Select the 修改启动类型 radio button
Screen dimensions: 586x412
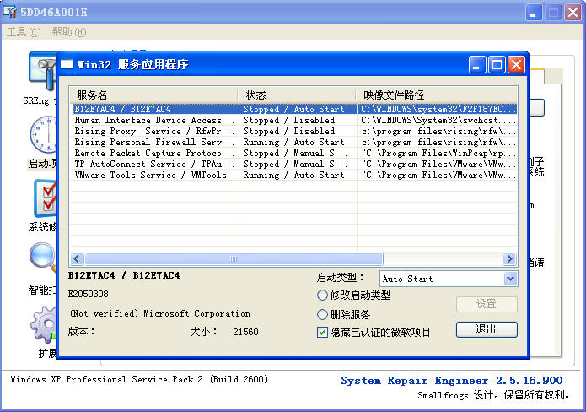click(x=322, y=295)
